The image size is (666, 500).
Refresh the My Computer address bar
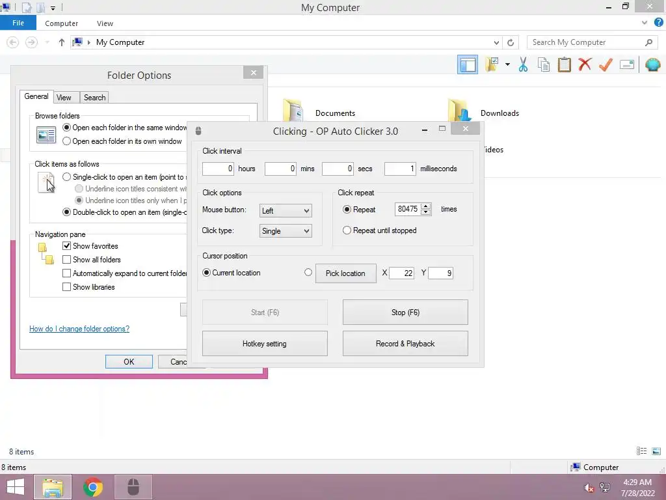coord(511,42)
